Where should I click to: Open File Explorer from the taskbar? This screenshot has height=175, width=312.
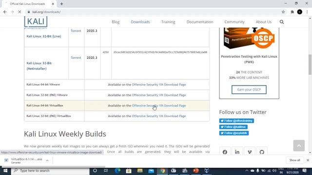click(140, 171)
